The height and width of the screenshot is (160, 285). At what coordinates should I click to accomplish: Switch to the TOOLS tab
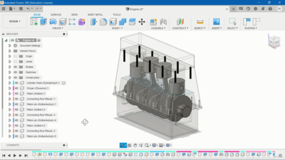pos(117,15)
